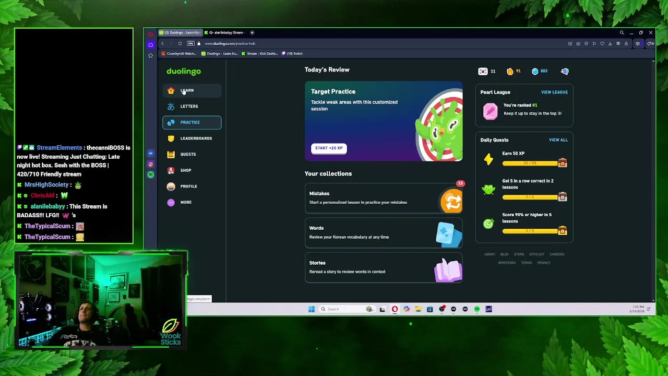Open a new browser tab
The height and width of the screenshot is (376, 668).
(x=252, y=32)
